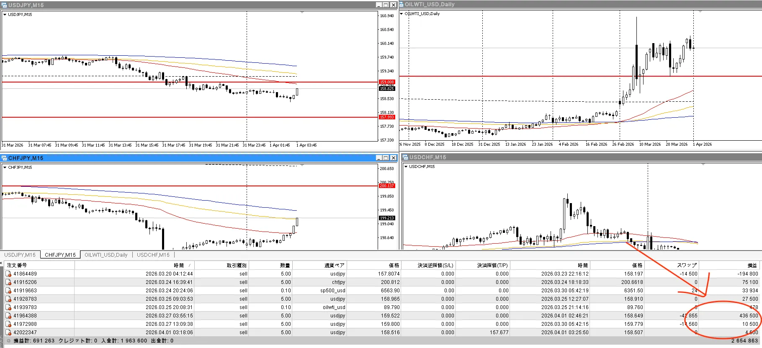Click the USDCHF,M15 window title icon
This screenshot has width=762, height=348.
pos(405,157)
